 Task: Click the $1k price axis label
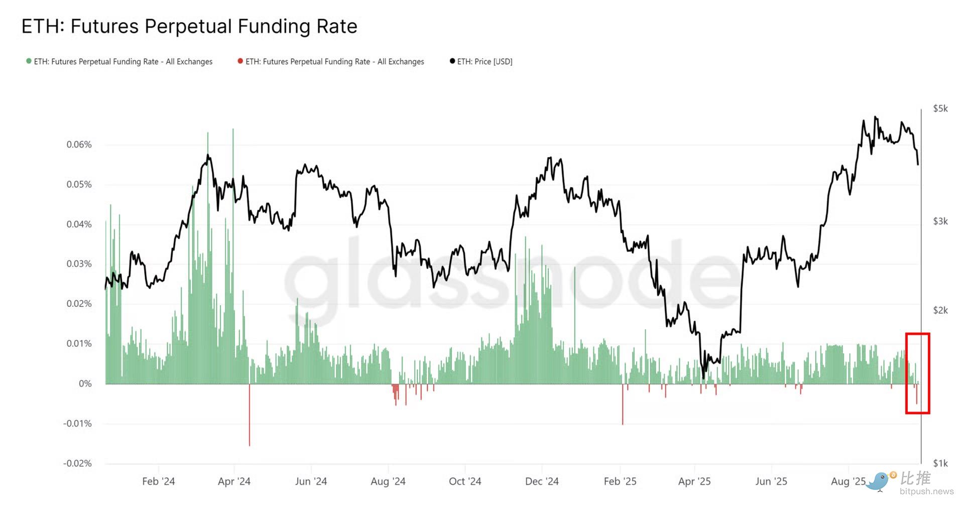[940, 463]
